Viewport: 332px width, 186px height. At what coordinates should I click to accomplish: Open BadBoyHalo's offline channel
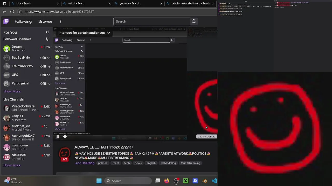coord(27,58)
